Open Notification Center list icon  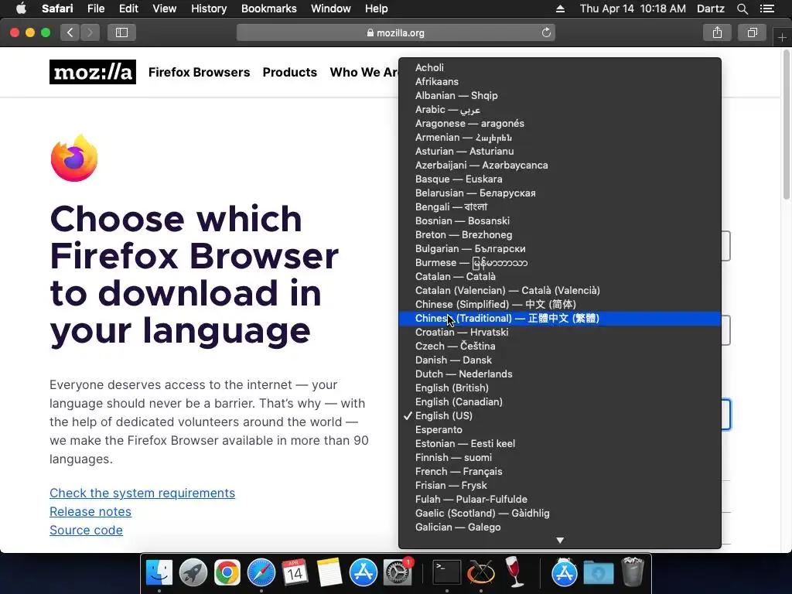pos(767,9)
